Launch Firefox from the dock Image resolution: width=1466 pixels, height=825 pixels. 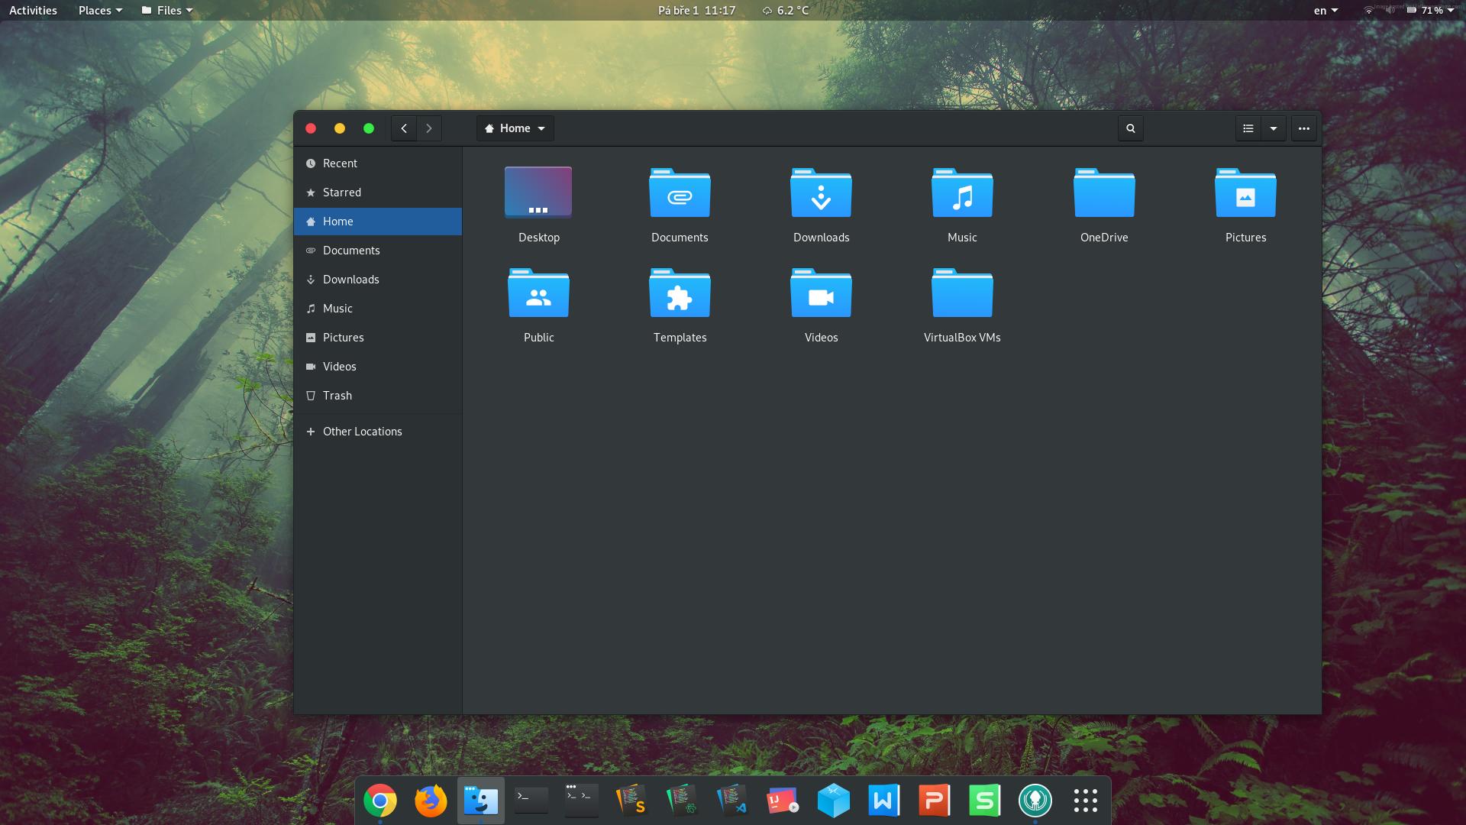point(431,801)
